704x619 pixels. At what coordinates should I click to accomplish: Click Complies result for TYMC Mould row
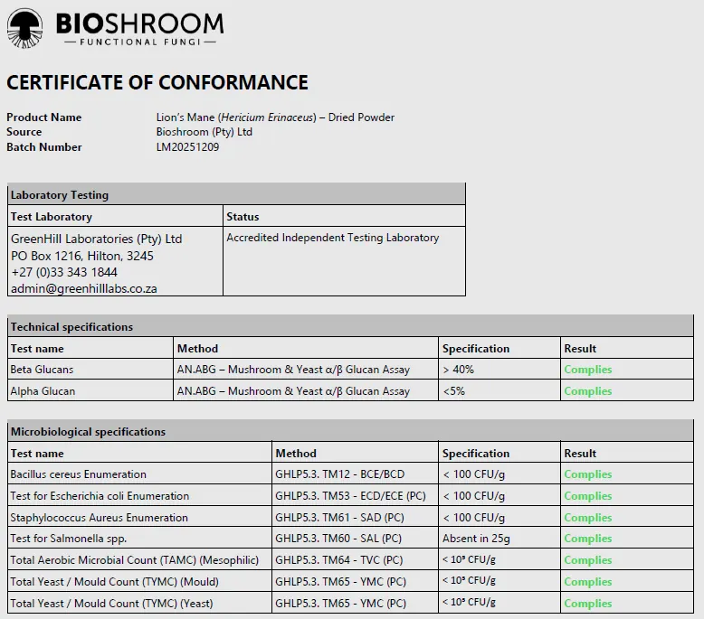click(x=588, y=581)
